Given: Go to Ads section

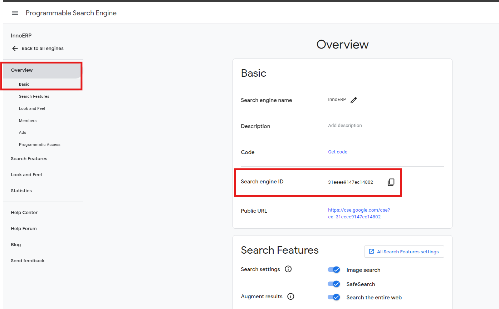Looking at the screenshot, I should click(23, 132).
